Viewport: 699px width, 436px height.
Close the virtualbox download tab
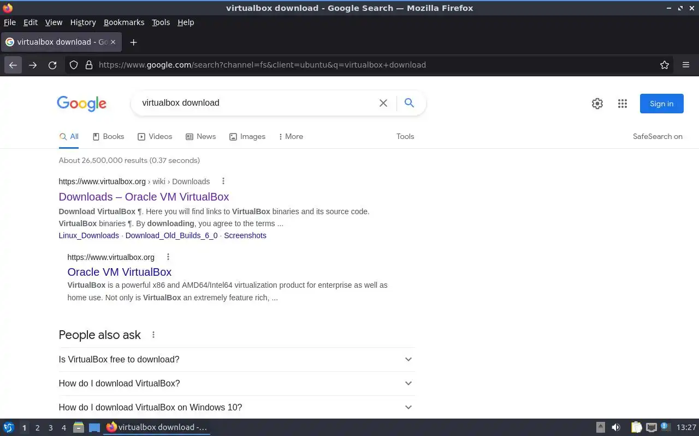pos(113,42)
